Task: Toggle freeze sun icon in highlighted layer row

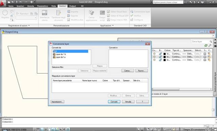Action: pyautogui.click(x=154, y=57)
